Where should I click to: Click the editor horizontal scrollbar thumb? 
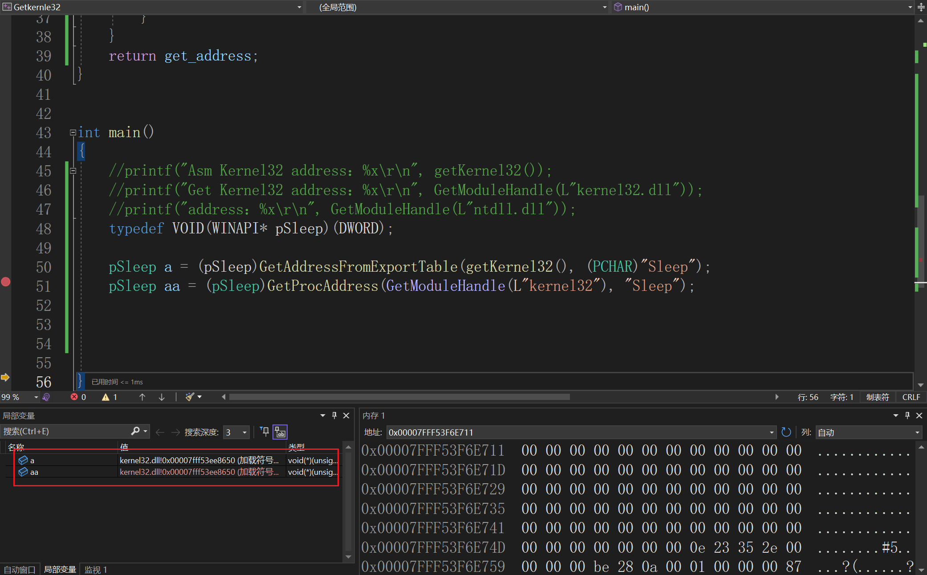pos(399,397)
